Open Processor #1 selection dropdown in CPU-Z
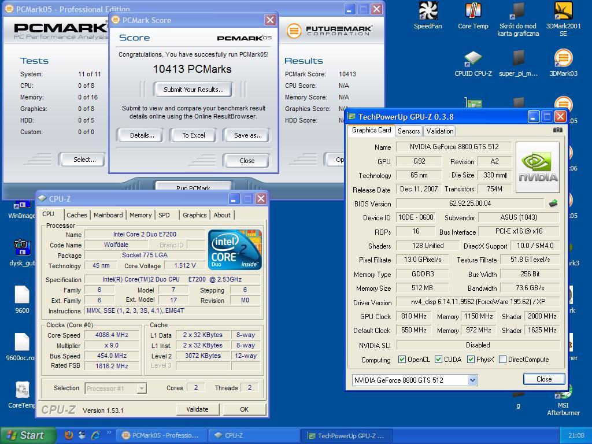592x444 pixels. point(142,388)
